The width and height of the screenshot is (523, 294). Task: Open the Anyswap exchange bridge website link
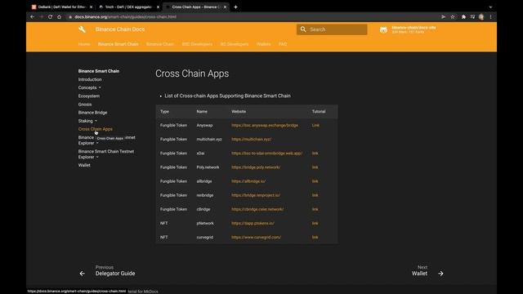coord(265,125)
